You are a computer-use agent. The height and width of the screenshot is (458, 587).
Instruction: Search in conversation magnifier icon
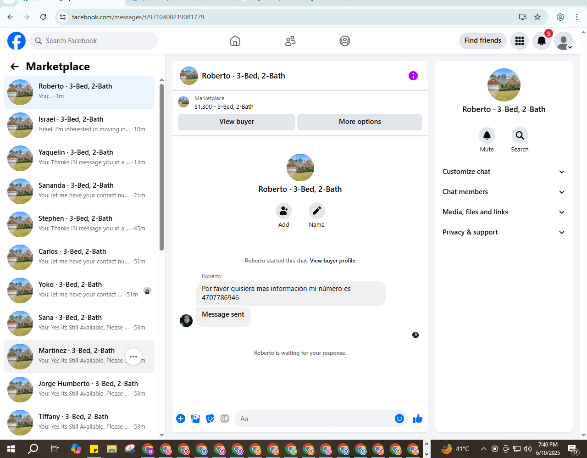(x=520, y=135)
